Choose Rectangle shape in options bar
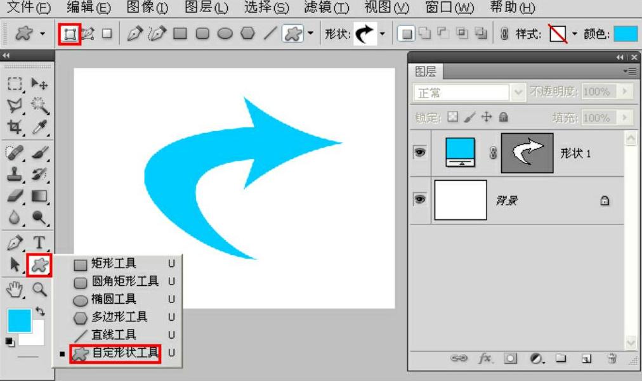 [180, 34]
